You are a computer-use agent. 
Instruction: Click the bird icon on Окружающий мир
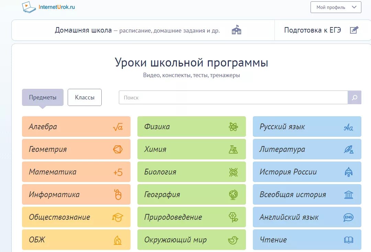[234, 240]
